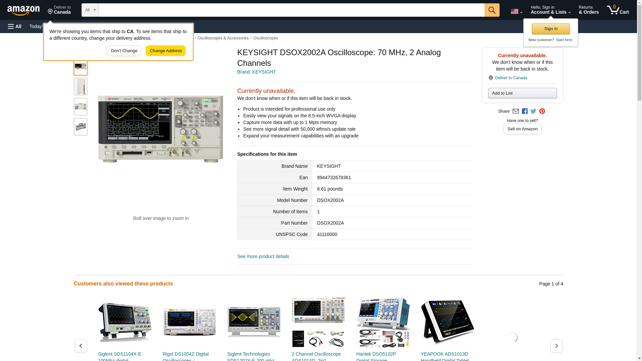
Task: Expand the All search category dropdown
Action: (x=90, y=10)
